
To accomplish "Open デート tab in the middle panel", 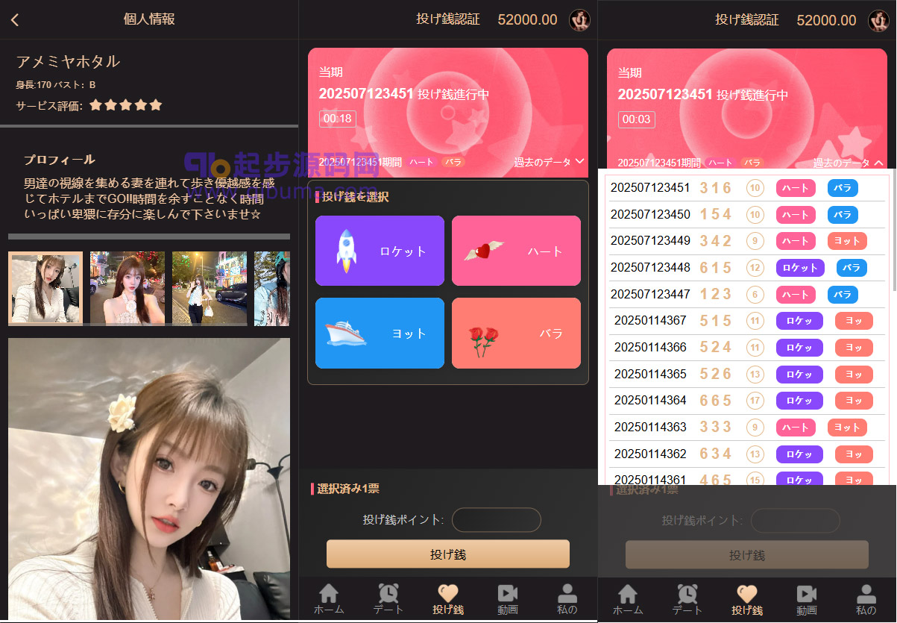I will click(x=388, y=599).
